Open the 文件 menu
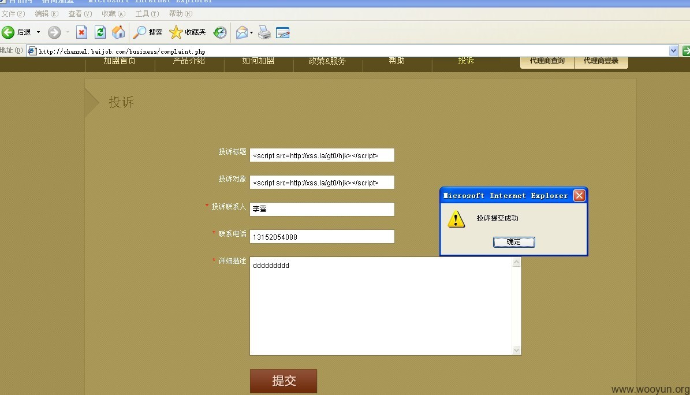 (x=13, y=14)
